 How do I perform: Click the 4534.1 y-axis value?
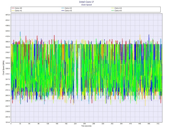[8, 20]
